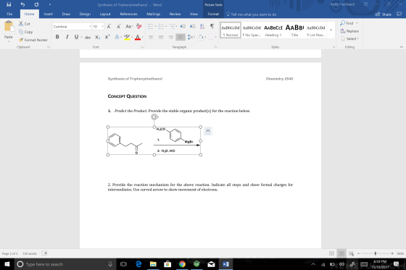406x270 pixels.
Task: Apply the Title style
Action: [x=294, y=30]
